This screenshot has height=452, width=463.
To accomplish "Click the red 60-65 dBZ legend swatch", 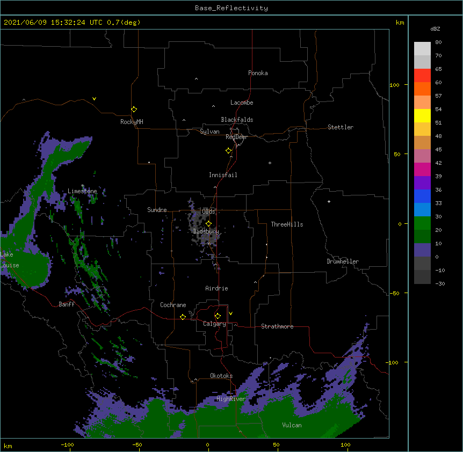I will tap(422, 76).
